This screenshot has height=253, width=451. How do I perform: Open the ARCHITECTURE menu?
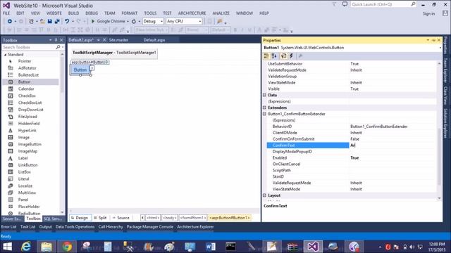192,13
